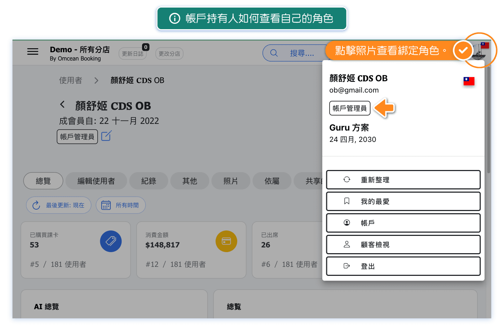Click the back arrow beside user name
The image size is (504, 327).
click(x=62, y=105)
